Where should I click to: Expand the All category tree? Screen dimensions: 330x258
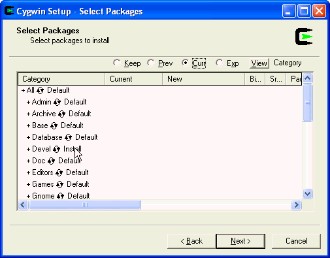click(x=23, y=91)
